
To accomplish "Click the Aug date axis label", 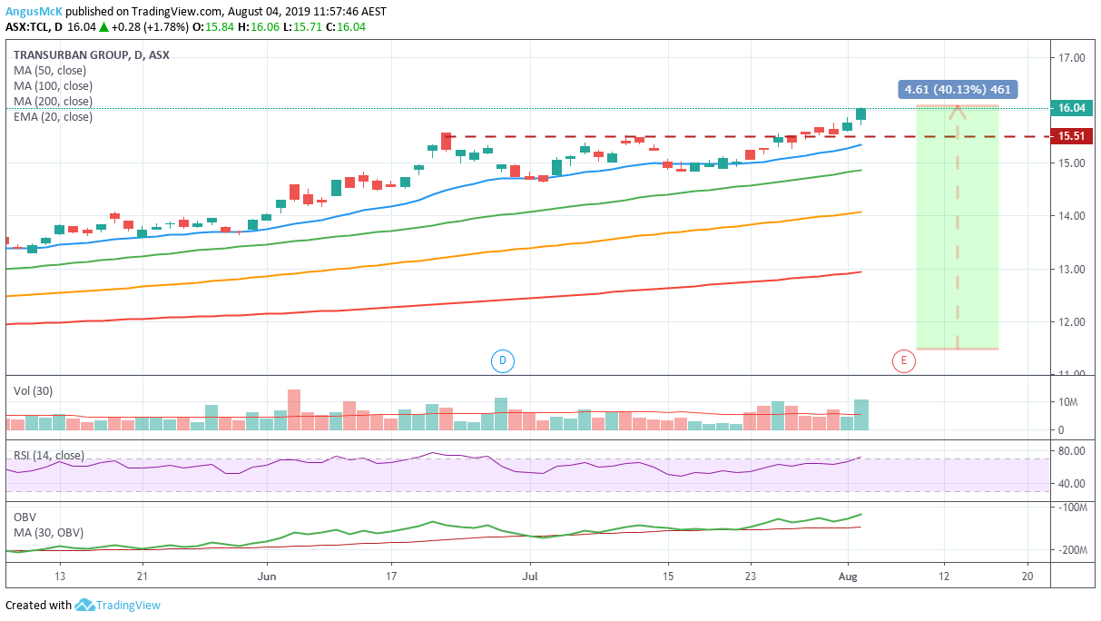I will coord(848,576).
